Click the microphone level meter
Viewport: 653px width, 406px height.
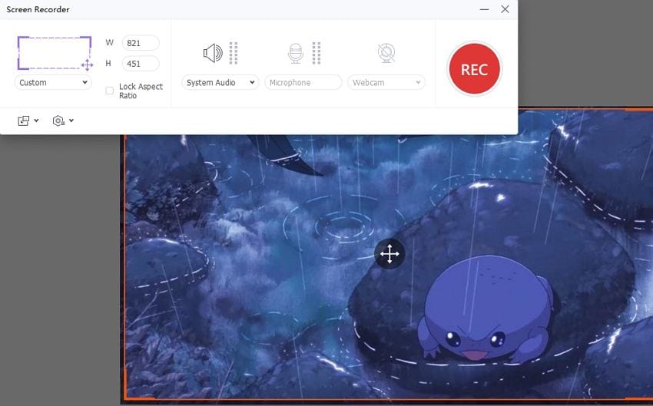317,53
